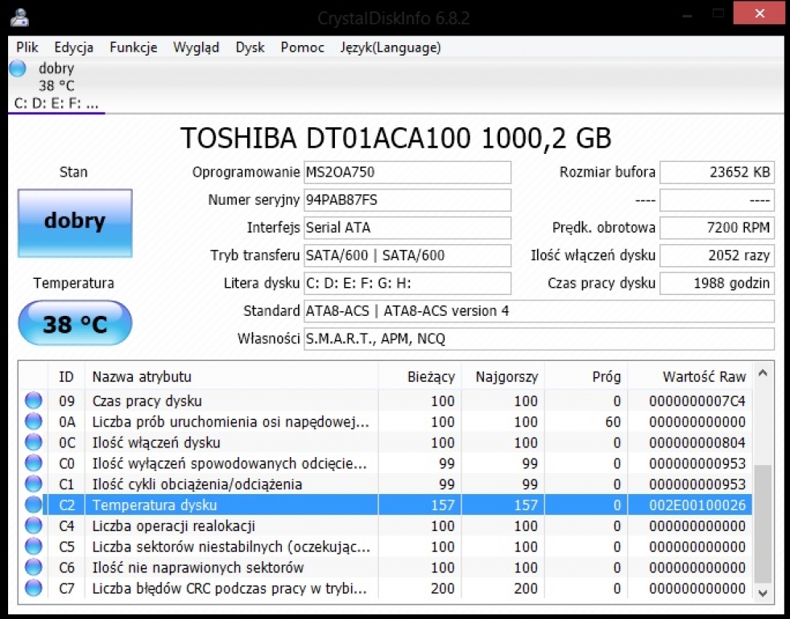
Task: Select the 'Temperatura dysku' row
Action: click(386, 505)
